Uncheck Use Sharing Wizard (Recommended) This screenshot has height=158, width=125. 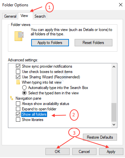point(18,77)
